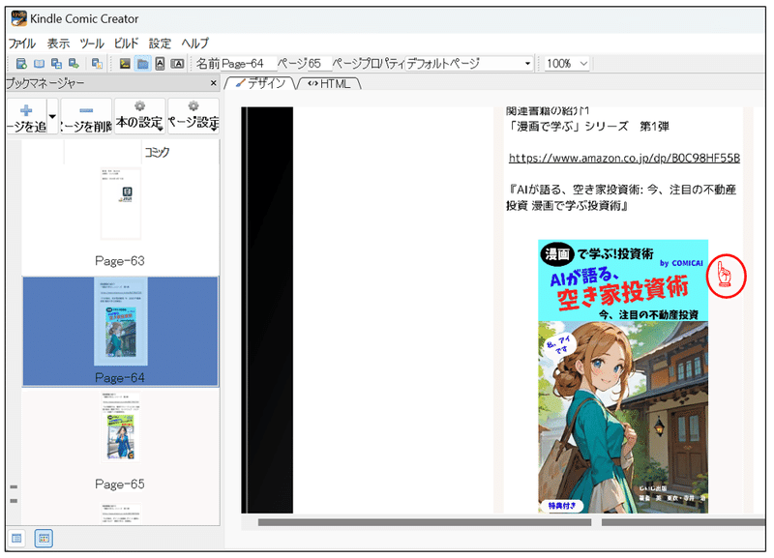Open the 100% zoom dropdown
This screenshot has height=558, width=774.
(x=567, y=64)
